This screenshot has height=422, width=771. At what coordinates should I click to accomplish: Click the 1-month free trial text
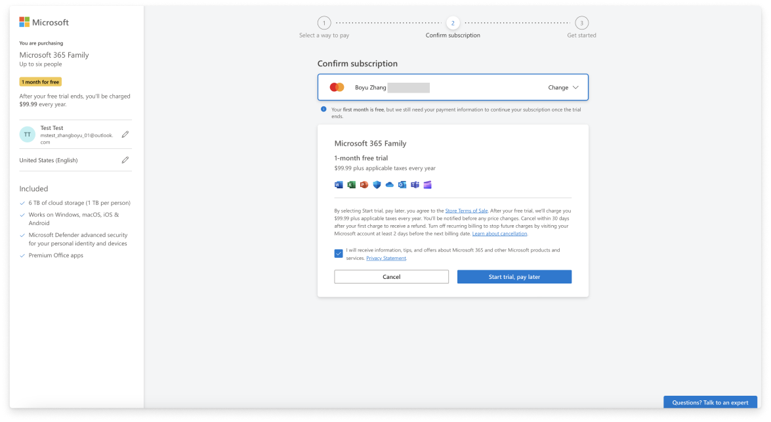(361, 158)
